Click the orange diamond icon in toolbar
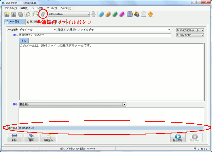 [x=150, y=14]
